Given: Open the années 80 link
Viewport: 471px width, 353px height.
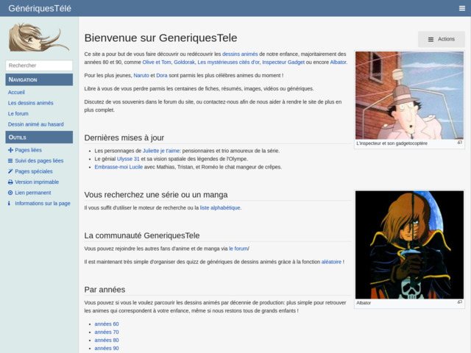Looking at the screenshot, I should 107,340.
